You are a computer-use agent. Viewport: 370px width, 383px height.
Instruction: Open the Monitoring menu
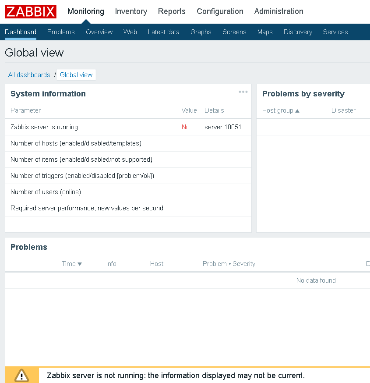(85, 11)
